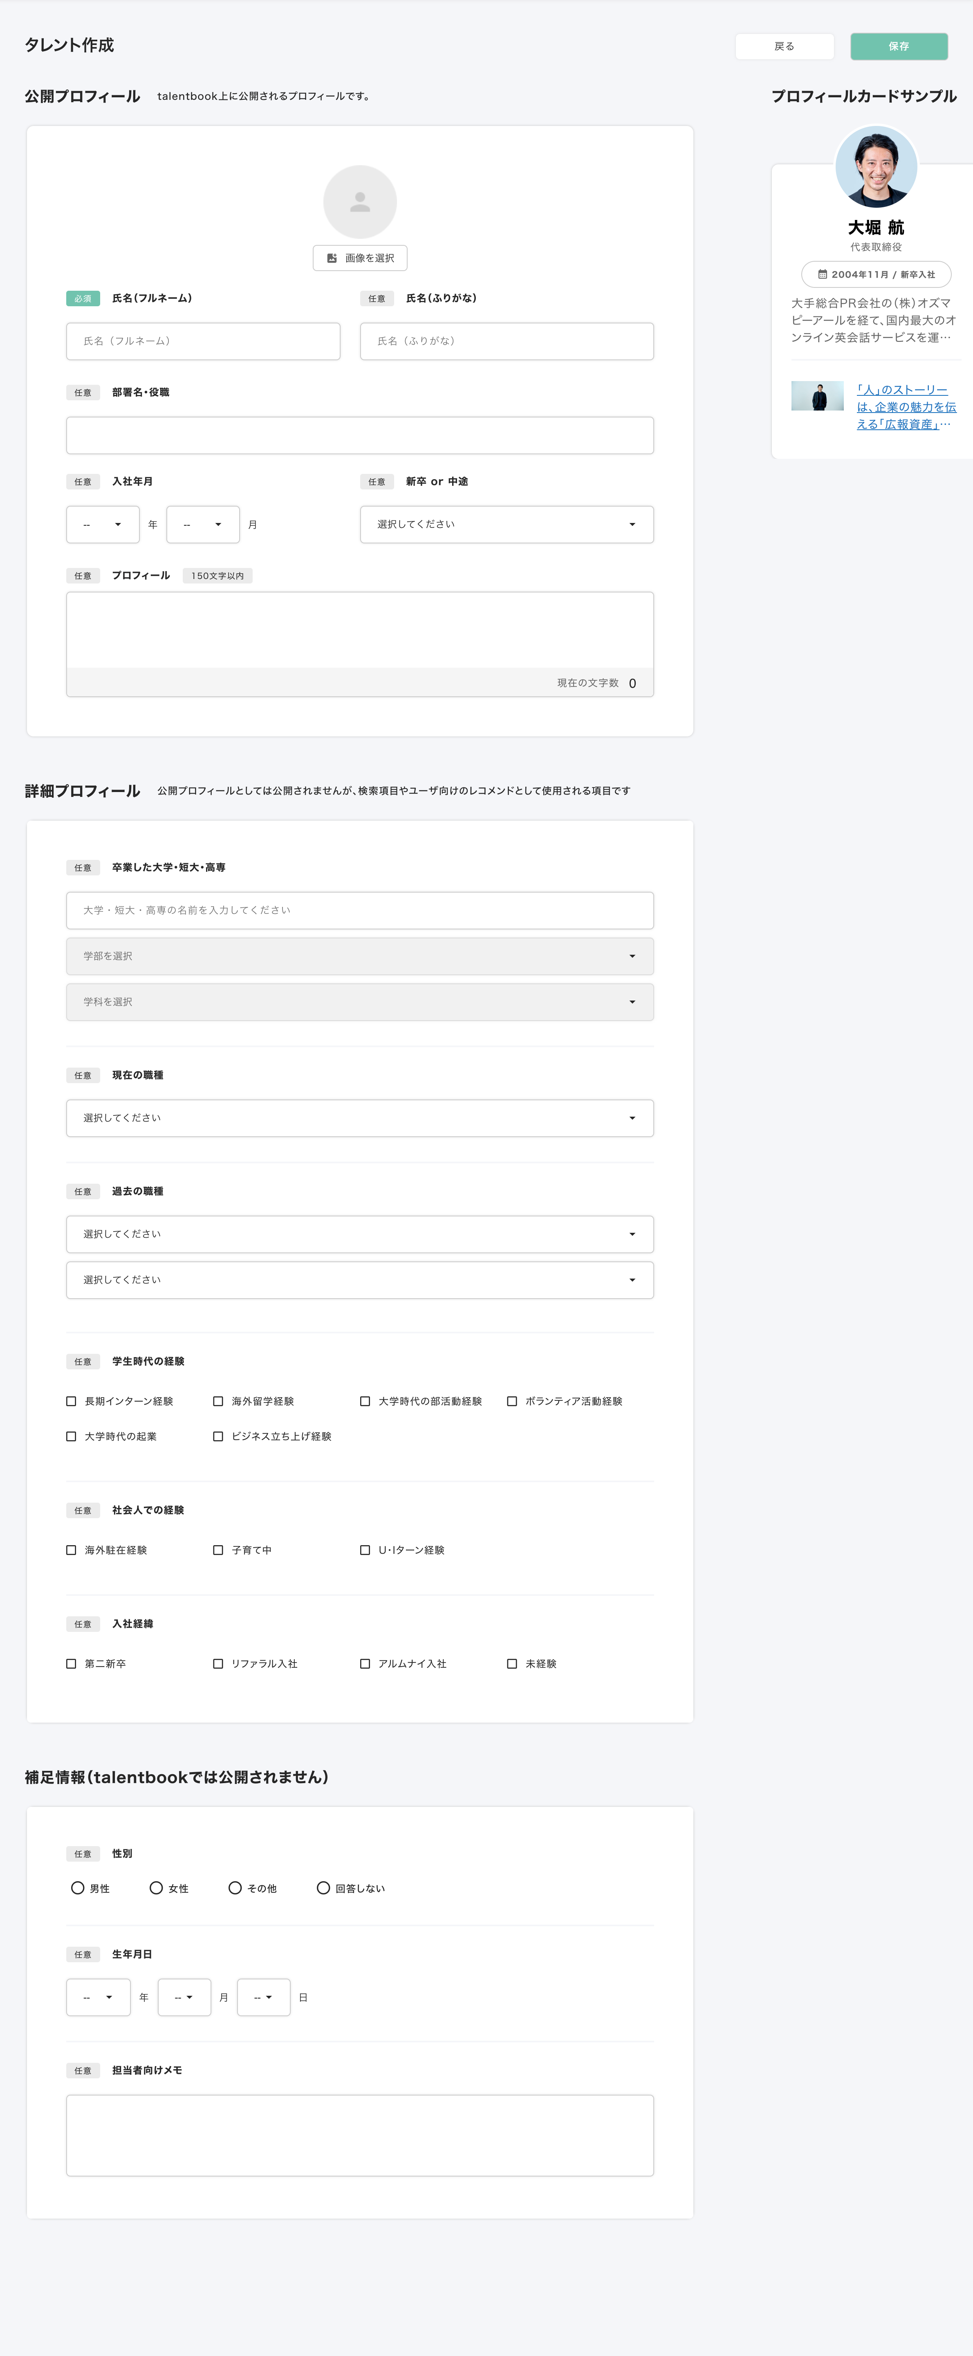973x2356 pixels.
Task: Choose the その他 gender option
Action: coord(235,1888)
